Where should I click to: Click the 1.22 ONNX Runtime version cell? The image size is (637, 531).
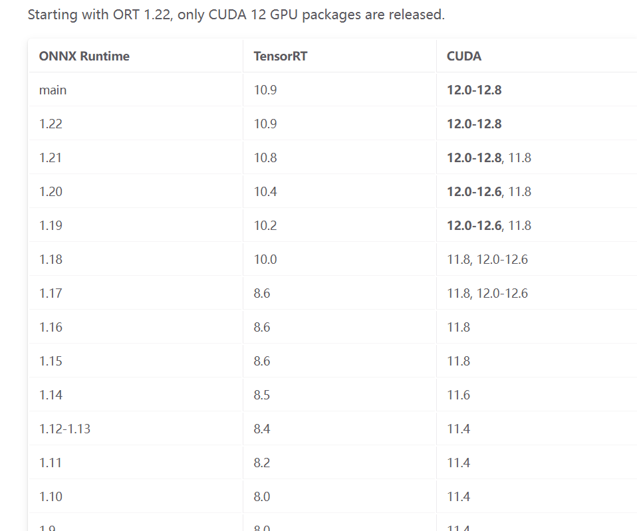(51, 124)
